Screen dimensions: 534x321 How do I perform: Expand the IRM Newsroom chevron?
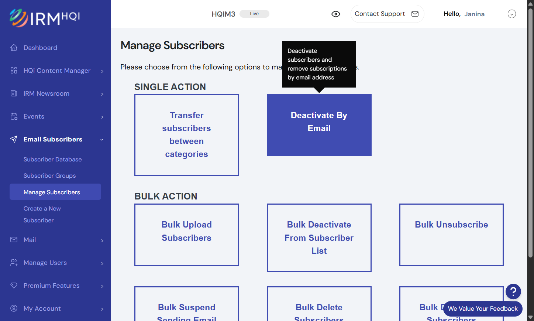coord(102,94)
